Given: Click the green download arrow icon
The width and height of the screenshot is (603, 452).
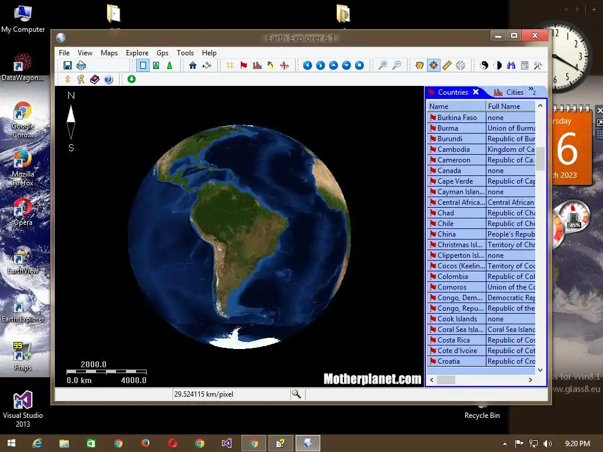Looking at the screenshot, I should [x=131, y=79].
